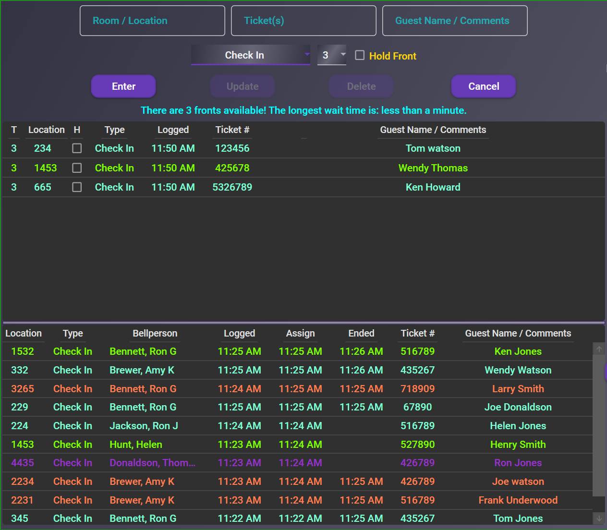The image size is (607, 530).
Task: Click the Assign column header
Action: coord(300,334)
